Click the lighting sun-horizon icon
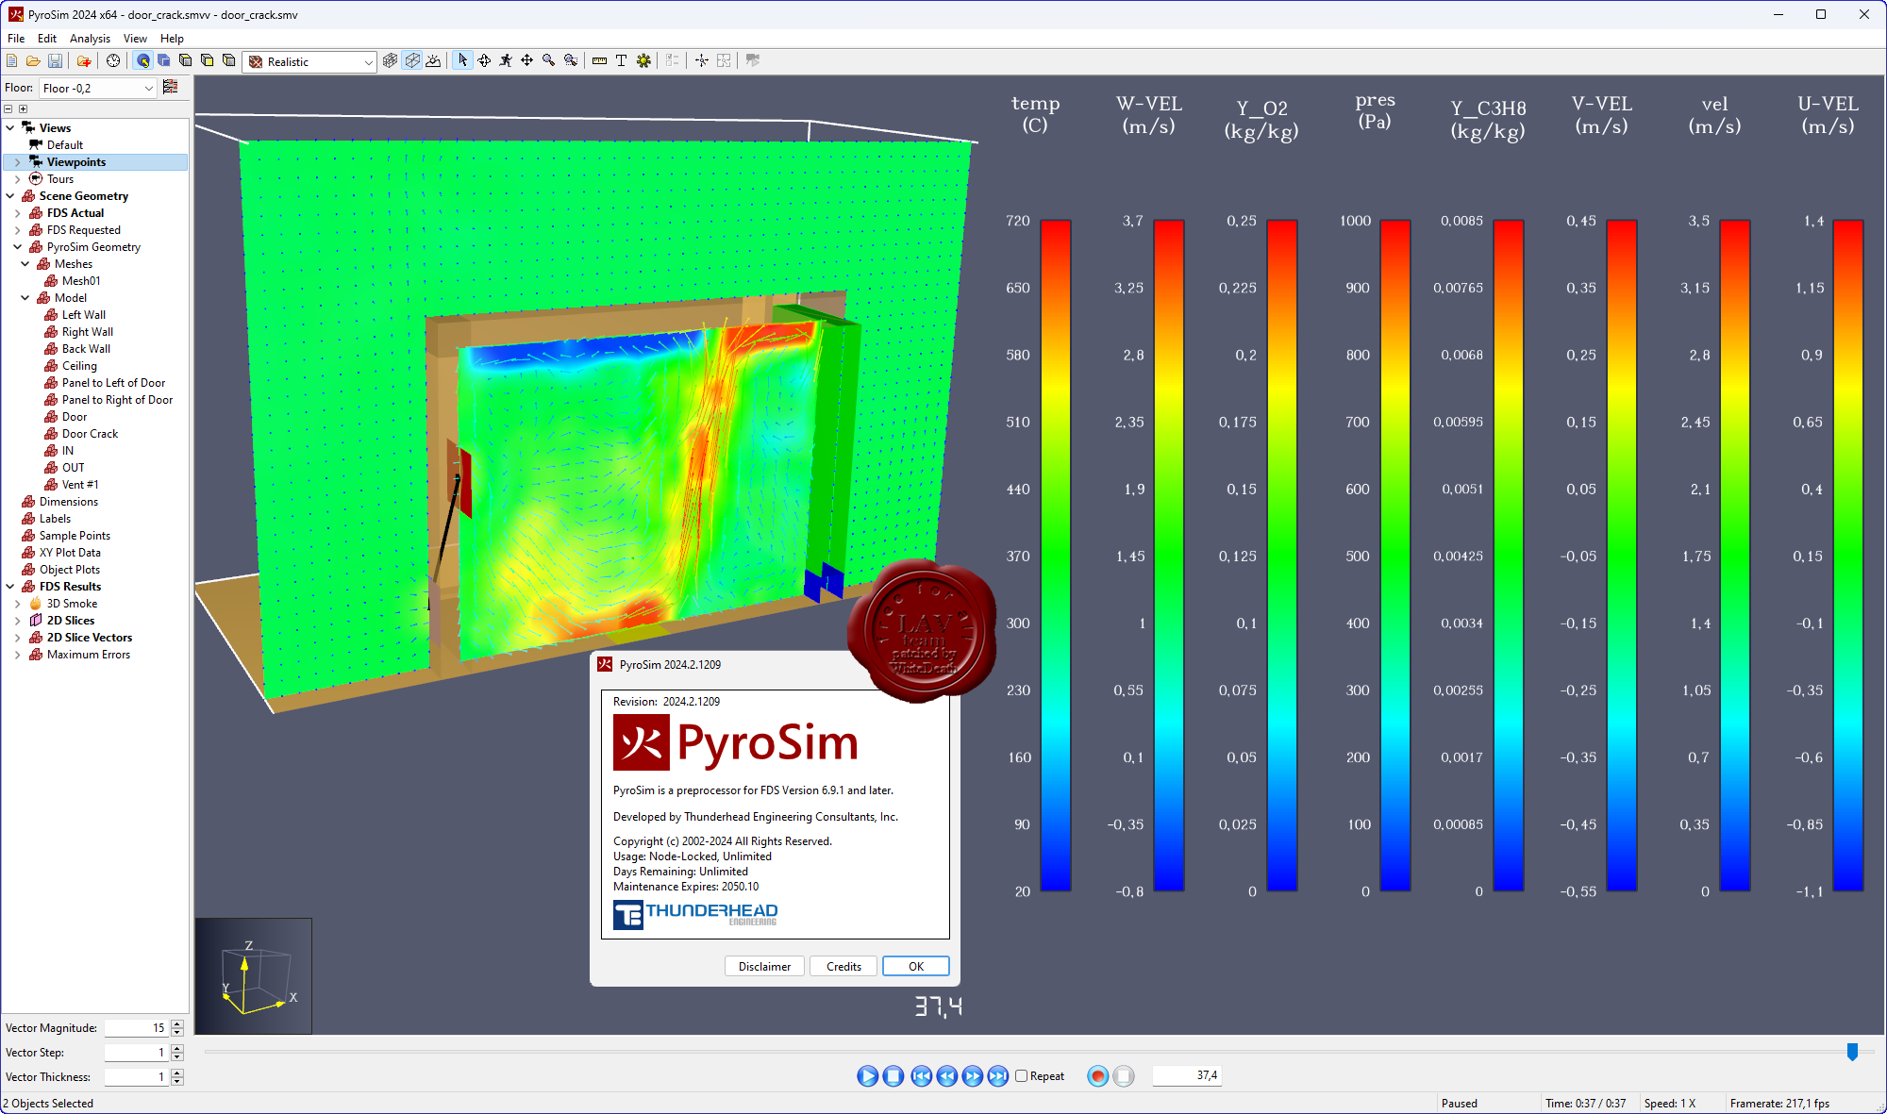 [x=433, y=60]
